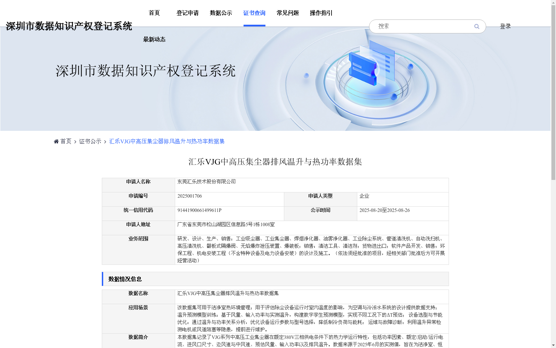Click the 应用场景 label cell

pyautogui.click(x=138, y=319)
